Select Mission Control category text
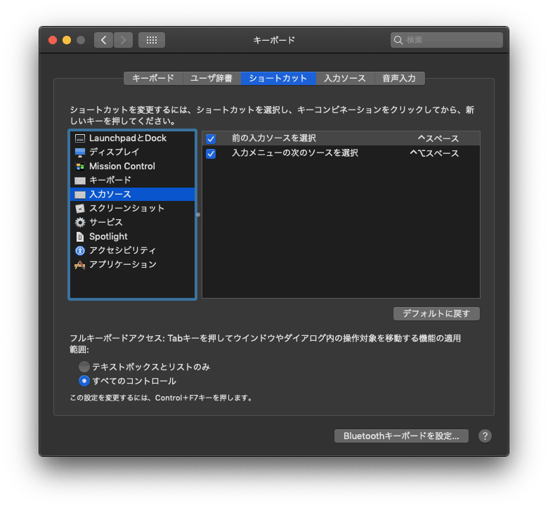 tap(122, 166)
